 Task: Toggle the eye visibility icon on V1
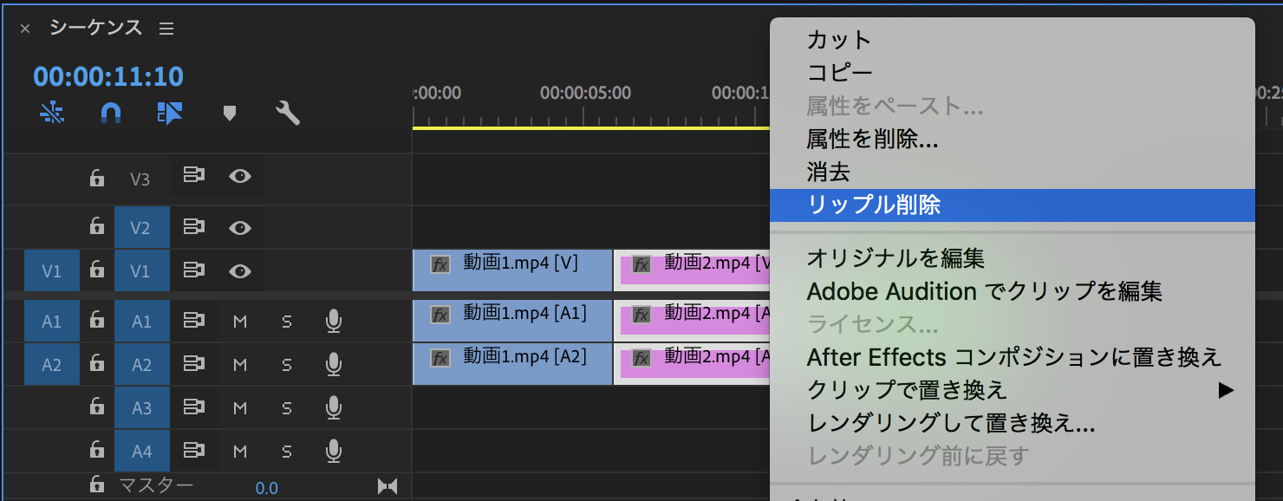(240, 270)
